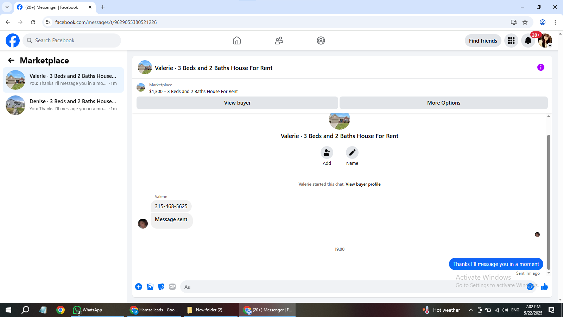The width and height of the screenshot is (563, 317).
Task: Click the install app icon in address bar
Action: click(514, 22)
